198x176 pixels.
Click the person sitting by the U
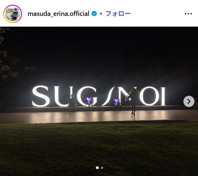point(72,103)
